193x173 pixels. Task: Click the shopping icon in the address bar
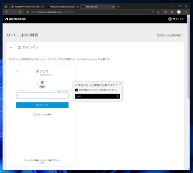[x=158, y=12]
